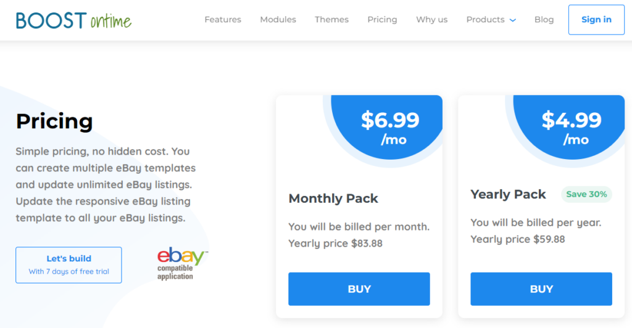The image size is (632, 328).
Task: Open the Products menu
Action: click(x=485, y=20)
